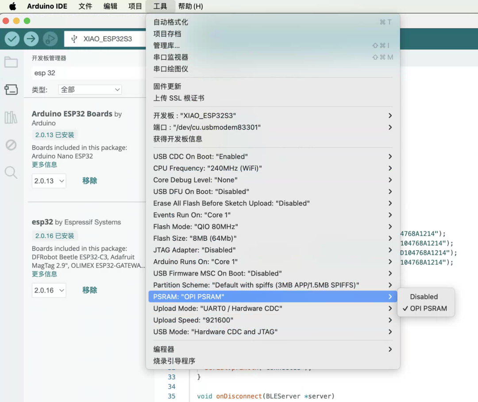Select Erase All Flash Before Sketch Upload
This screenshot has width=478, height=402.
273,203
